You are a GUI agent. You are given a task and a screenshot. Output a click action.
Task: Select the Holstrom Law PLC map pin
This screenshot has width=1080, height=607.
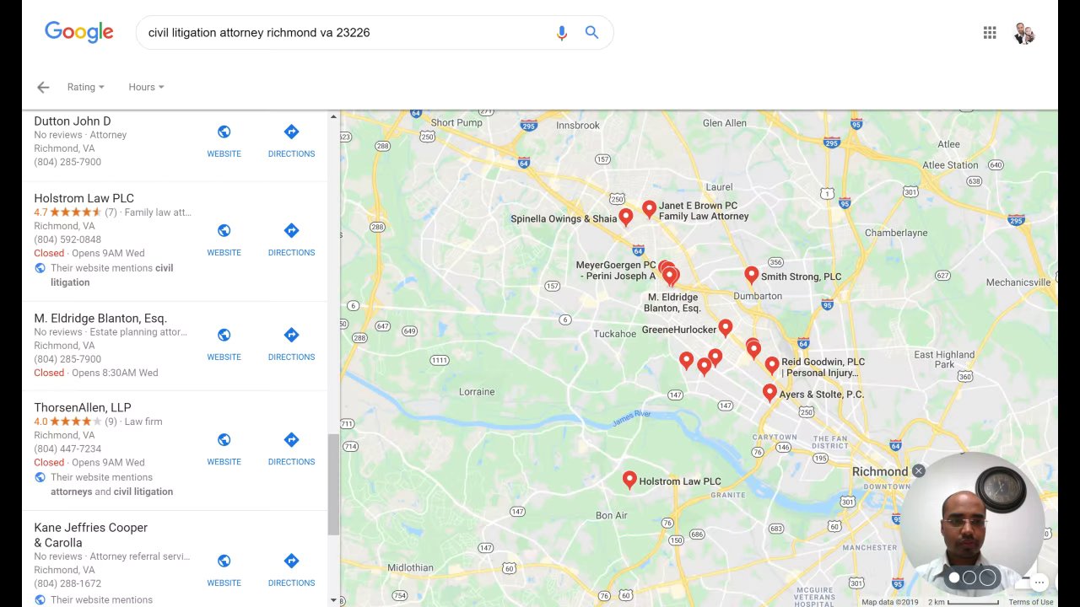[629, 480]
